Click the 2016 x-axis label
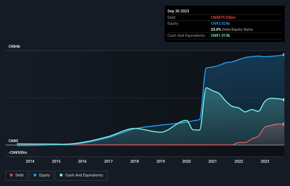 click(x=82, y=161)
